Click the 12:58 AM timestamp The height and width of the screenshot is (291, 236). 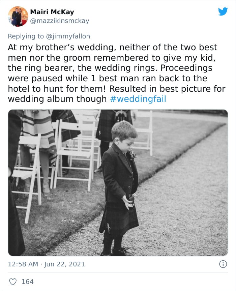(23, 264)
